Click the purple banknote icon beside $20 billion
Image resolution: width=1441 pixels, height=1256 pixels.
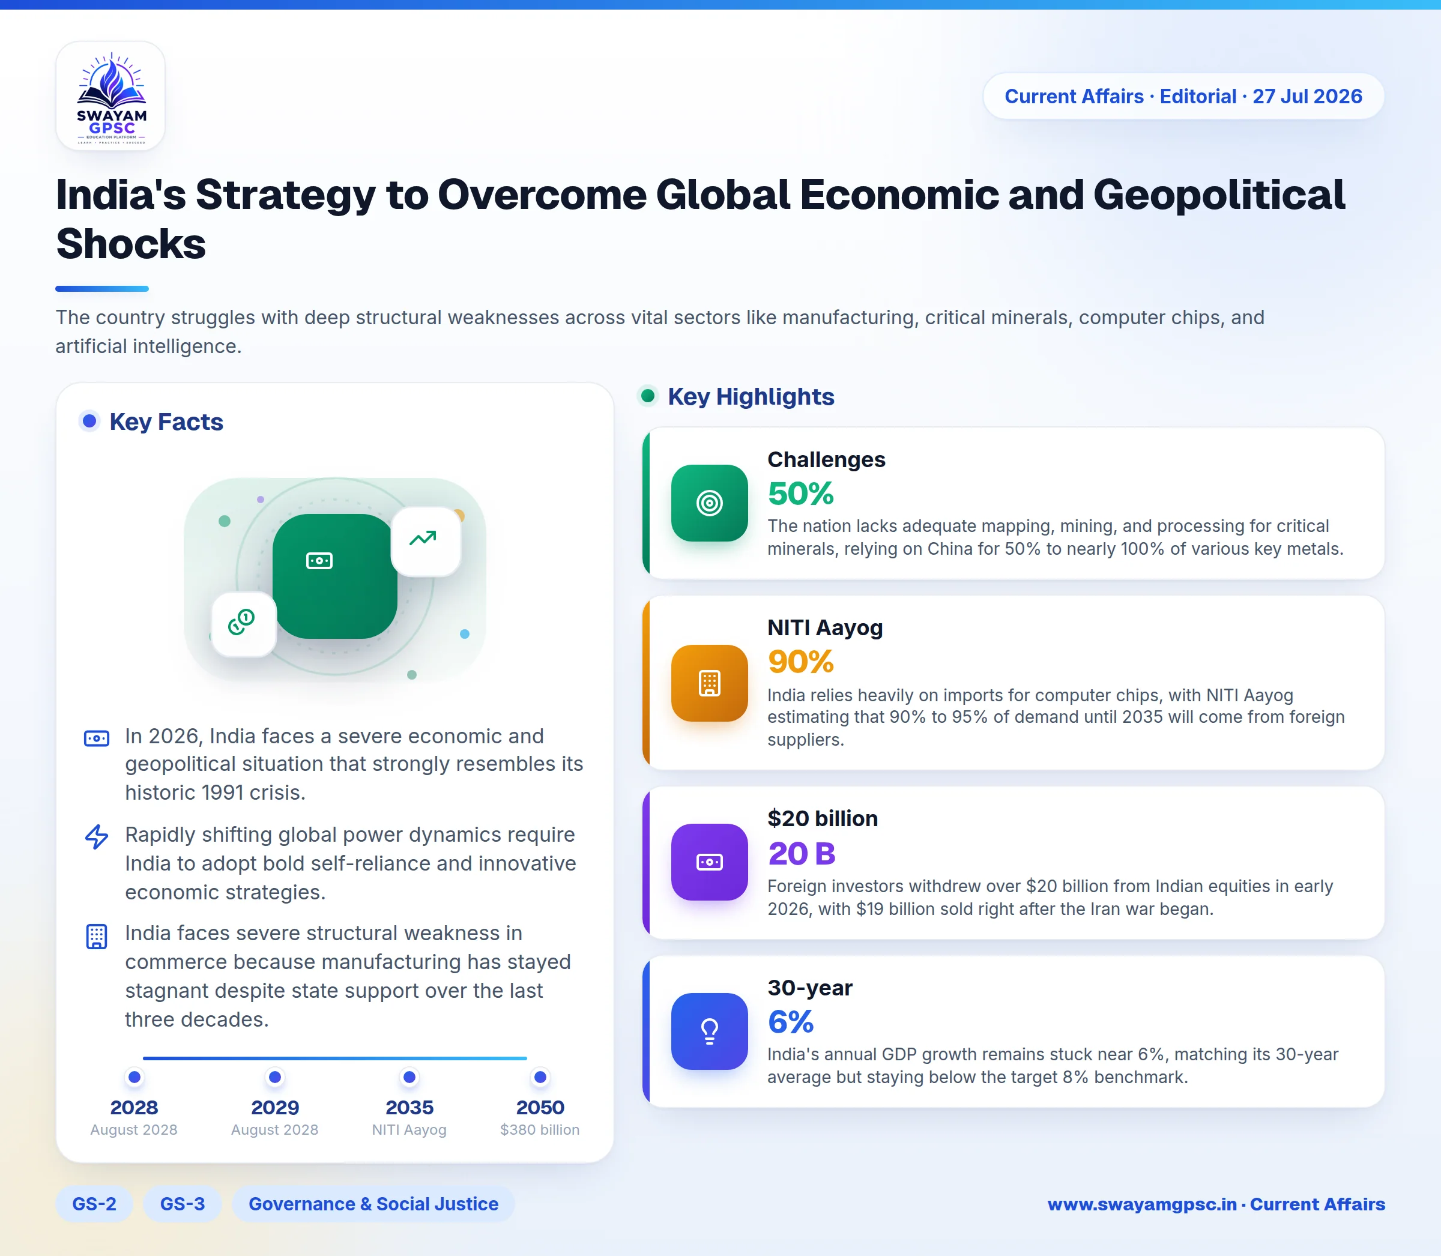click(709, 862)
